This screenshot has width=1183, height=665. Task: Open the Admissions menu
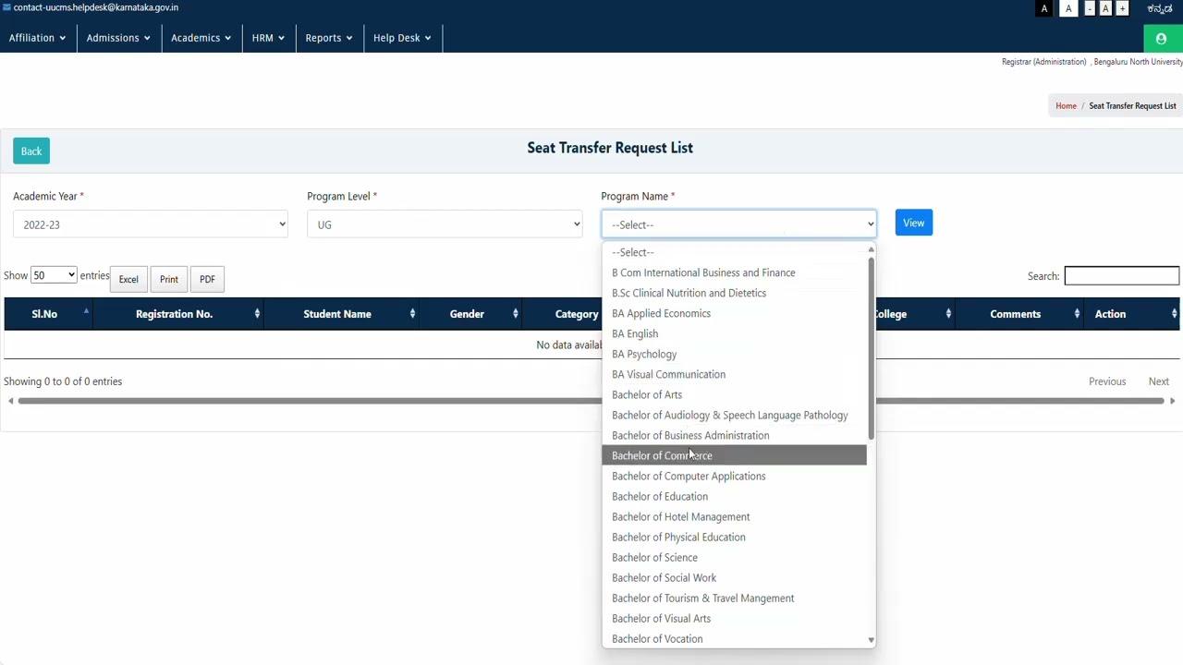click(x=118, y=38)
